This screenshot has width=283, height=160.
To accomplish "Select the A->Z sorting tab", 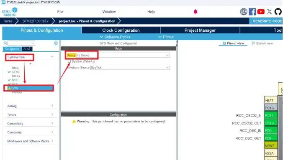I will click(x=27, y=49).
